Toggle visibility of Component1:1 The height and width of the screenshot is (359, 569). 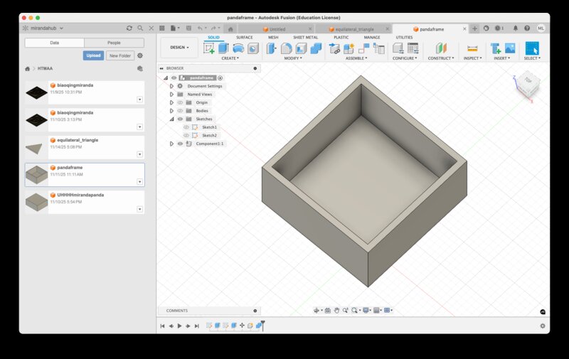(180, 144)
